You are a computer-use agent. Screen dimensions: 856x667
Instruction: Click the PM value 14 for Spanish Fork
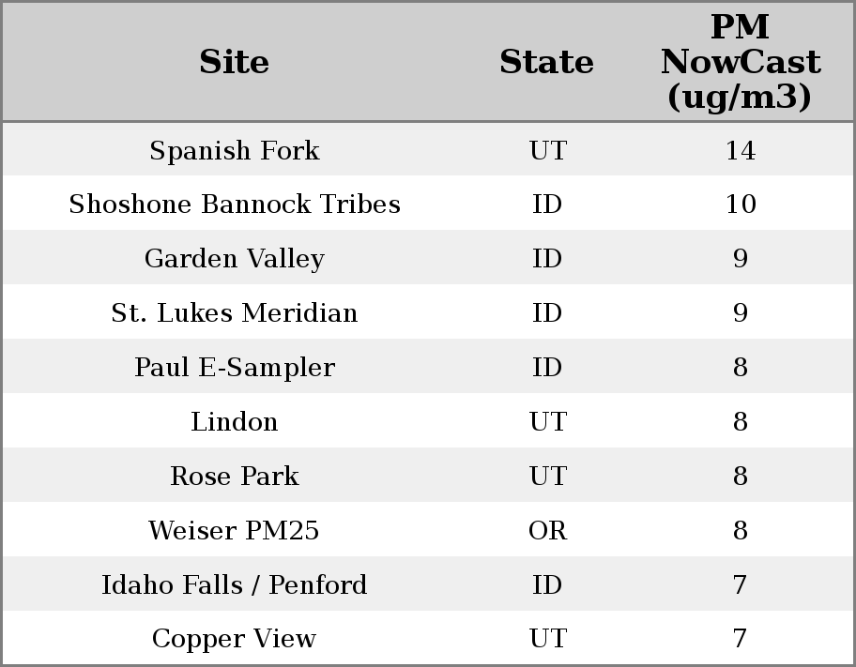point(740,150)
